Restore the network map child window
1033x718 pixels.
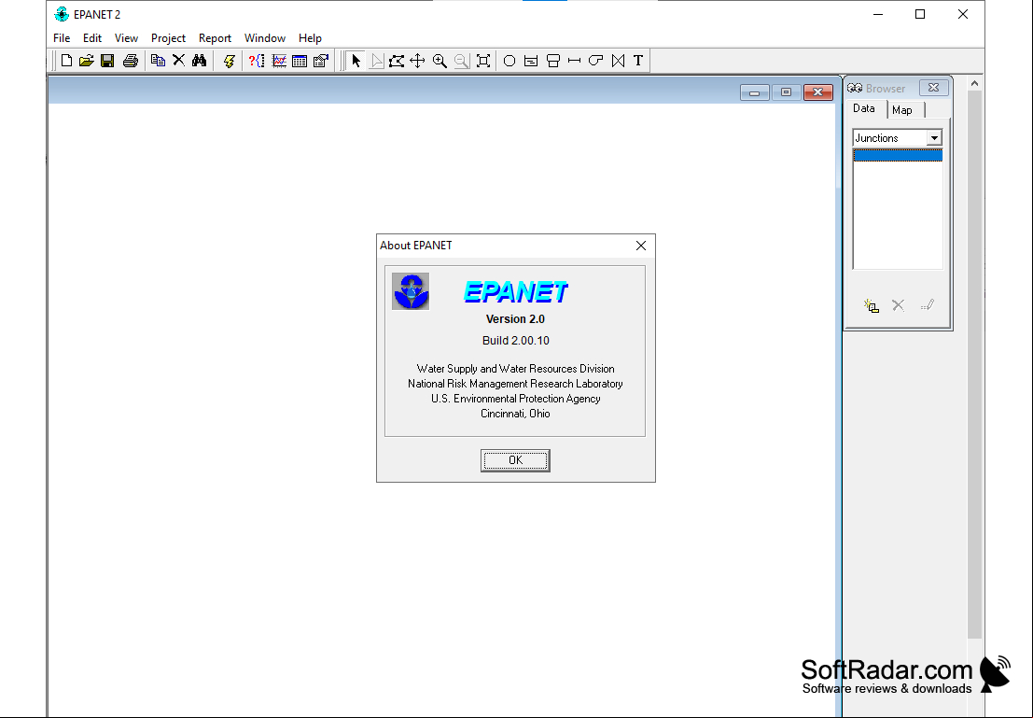[786, 92]
